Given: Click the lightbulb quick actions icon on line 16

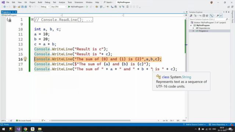Looking at the screenshot, I should click(25, 59).
